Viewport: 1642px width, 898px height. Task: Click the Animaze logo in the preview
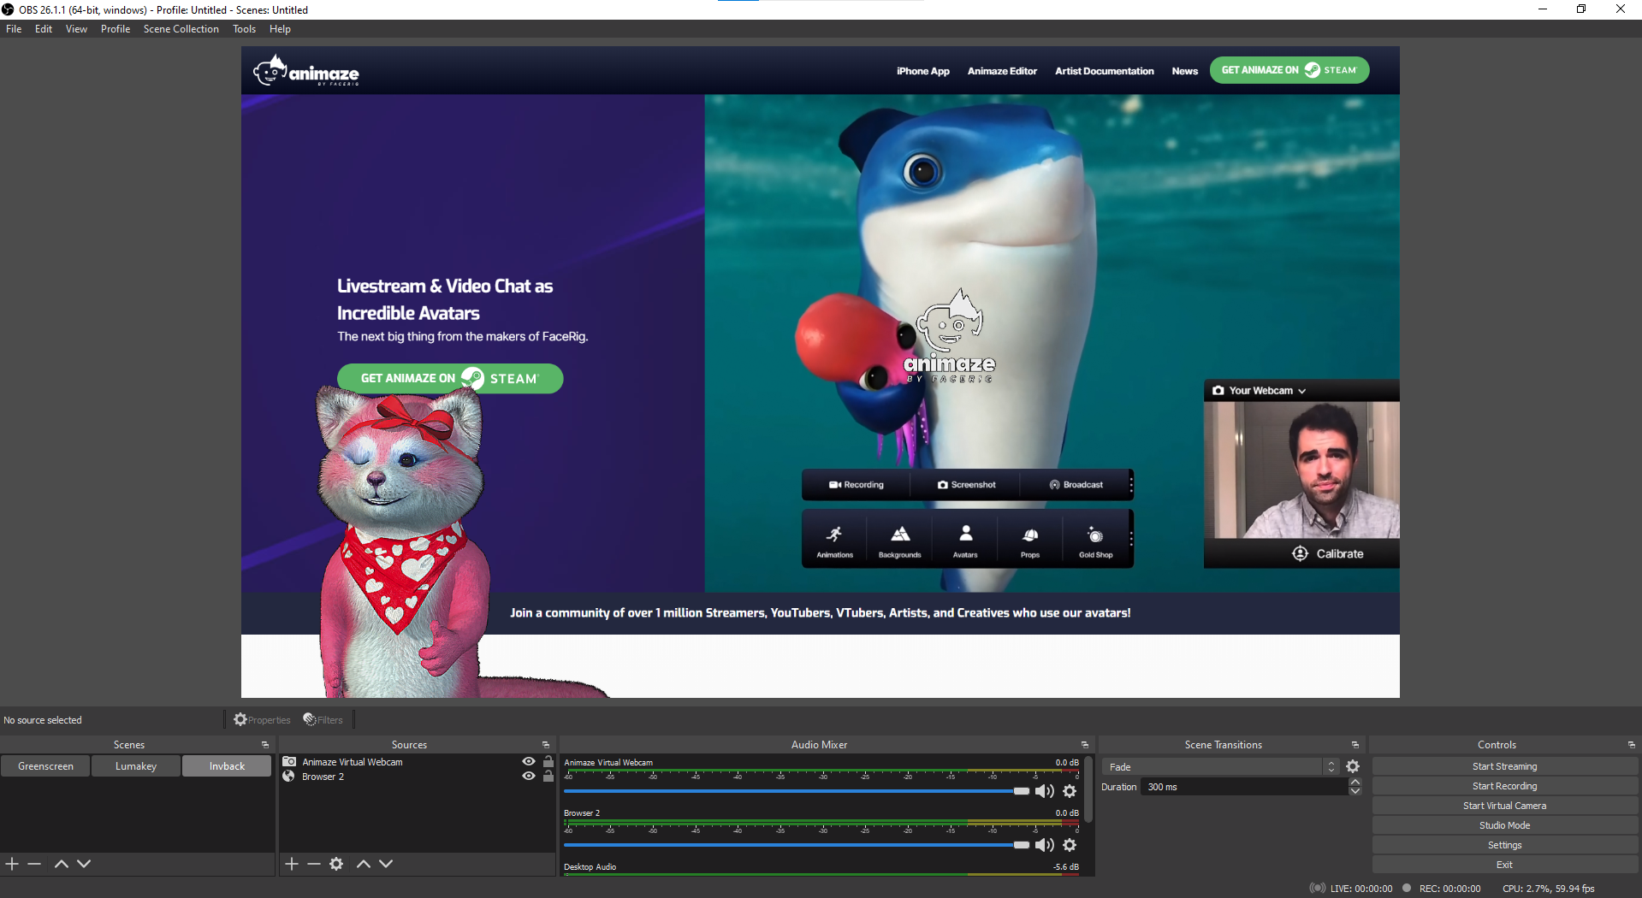click(x=306, y=71)
